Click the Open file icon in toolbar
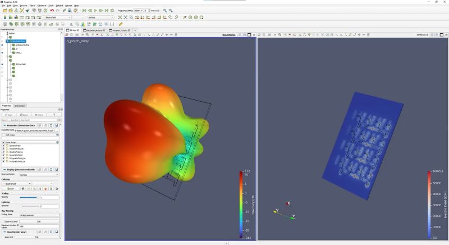449x245 pixels. click(5, 11)
